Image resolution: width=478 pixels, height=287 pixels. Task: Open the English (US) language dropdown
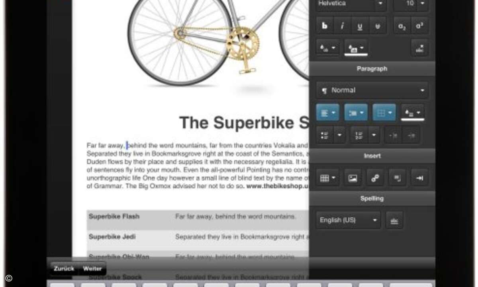click(x=348, y=220)
